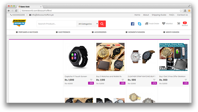Open the Skype contact icon
This screenshot has height=112, width=198.
click(140, 24)
